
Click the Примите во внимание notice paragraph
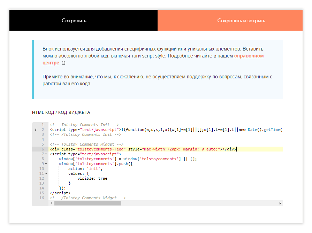157,80
